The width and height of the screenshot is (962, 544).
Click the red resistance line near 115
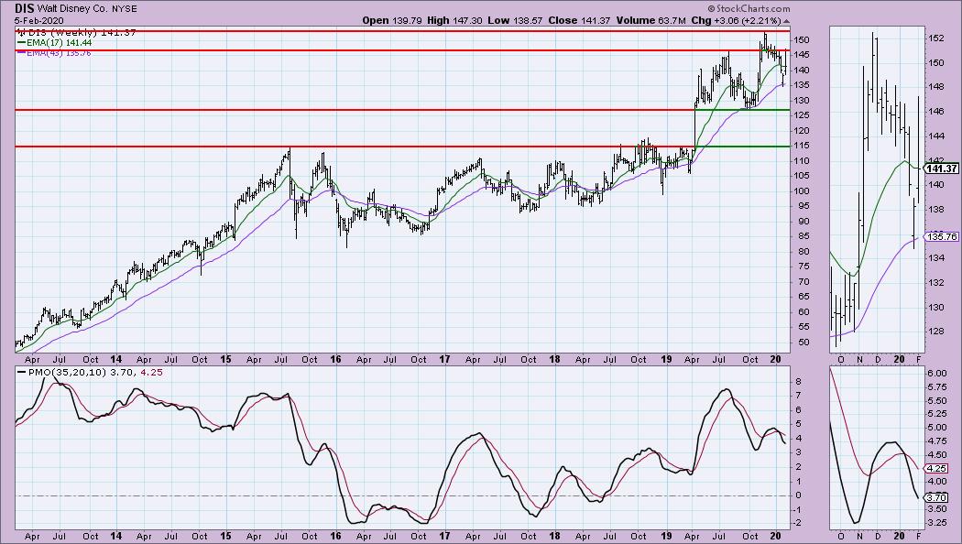pyautogui.click(x=355, y=147)
